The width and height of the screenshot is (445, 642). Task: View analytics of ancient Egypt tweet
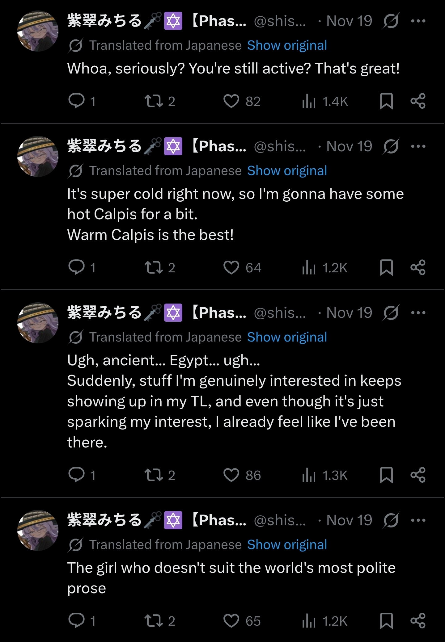(x=309, y=475)
